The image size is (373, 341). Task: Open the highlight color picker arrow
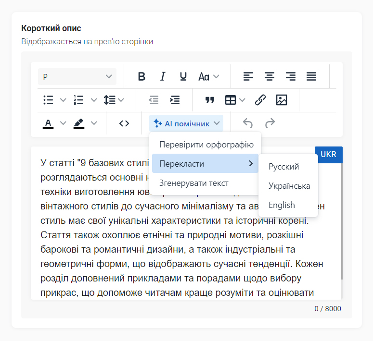tap(94, 123)
